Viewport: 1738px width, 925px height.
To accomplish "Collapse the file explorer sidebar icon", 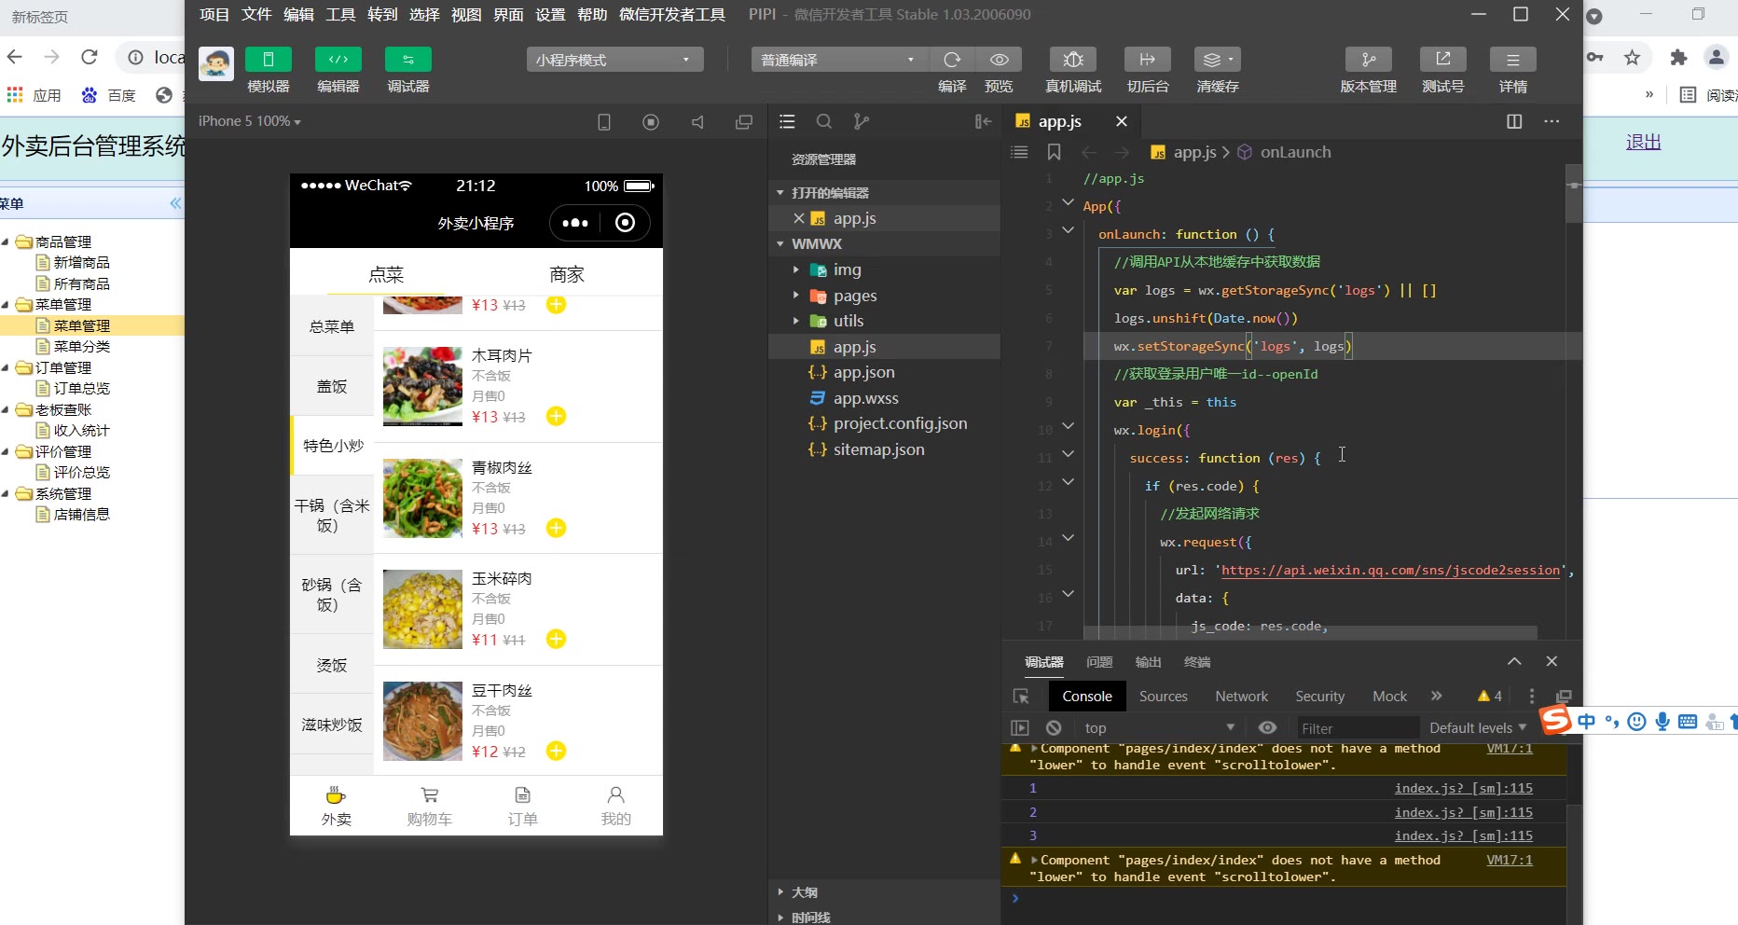I will pos(983,121).
